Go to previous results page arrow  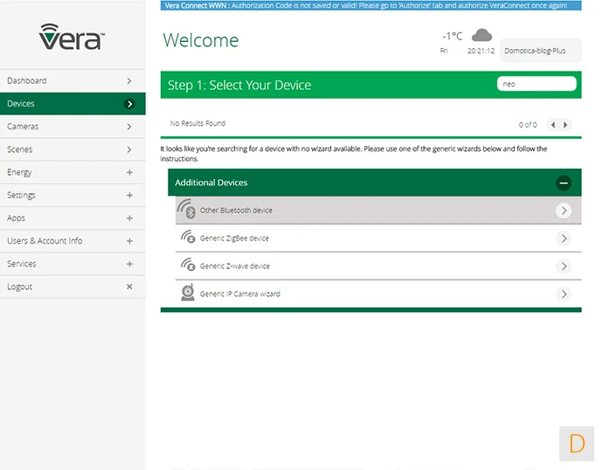(x=553, y=125)
